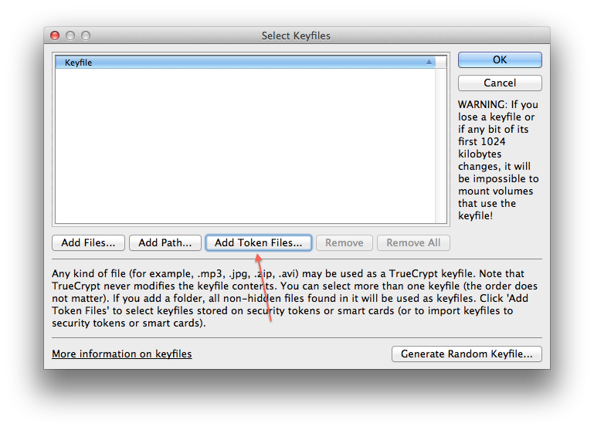Toggle the sort arrow in Keyfile header

coord(429,63)
